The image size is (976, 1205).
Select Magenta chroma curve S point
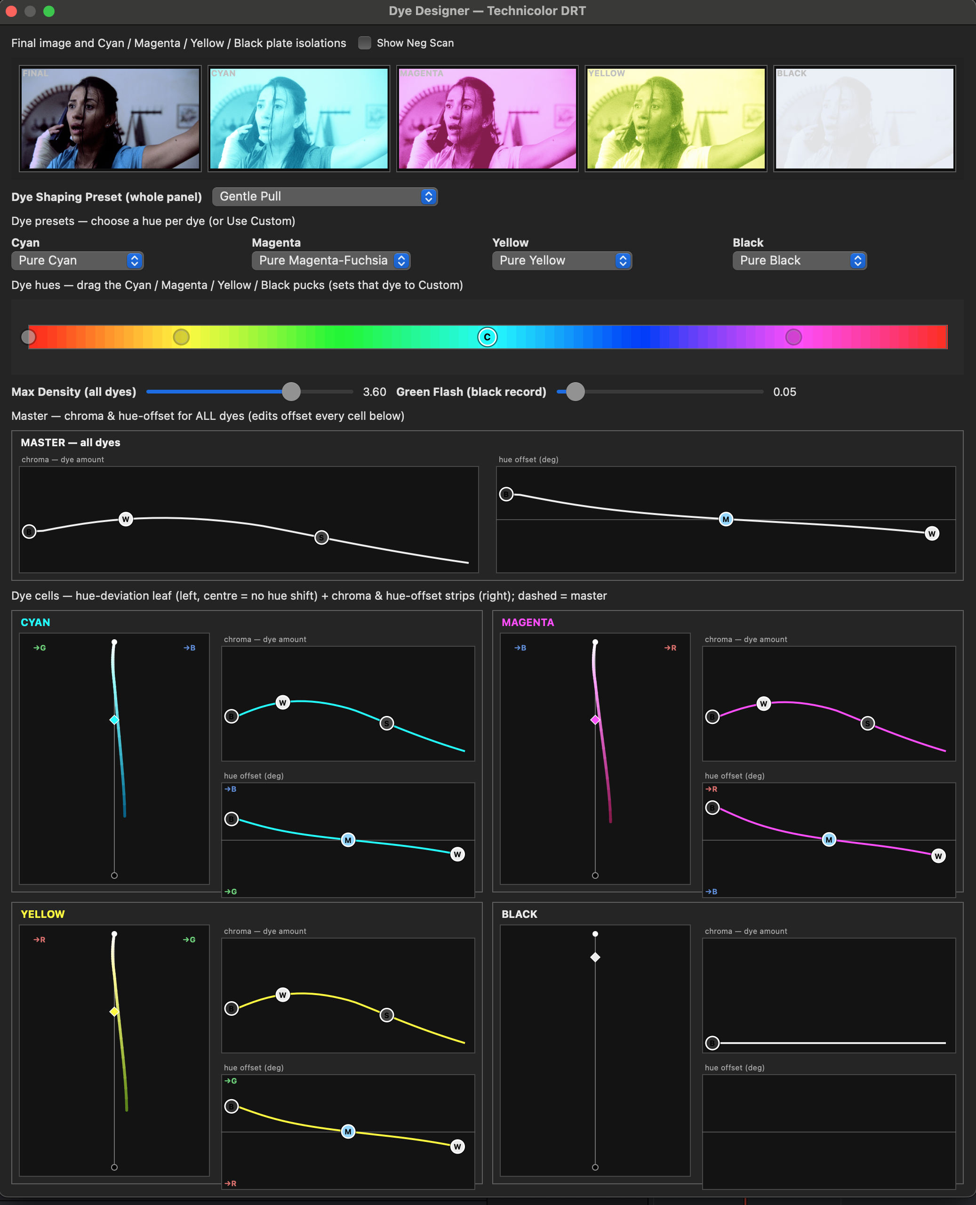[x=867, y=723]
